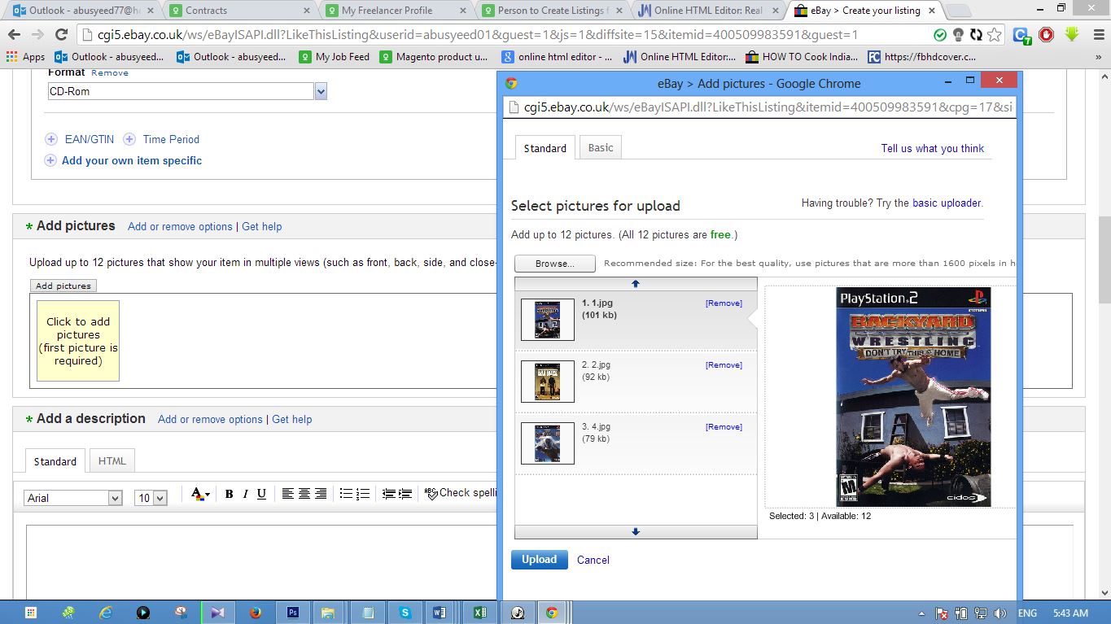Remove 2.jpg from the upload list

(x=724, y=365)
